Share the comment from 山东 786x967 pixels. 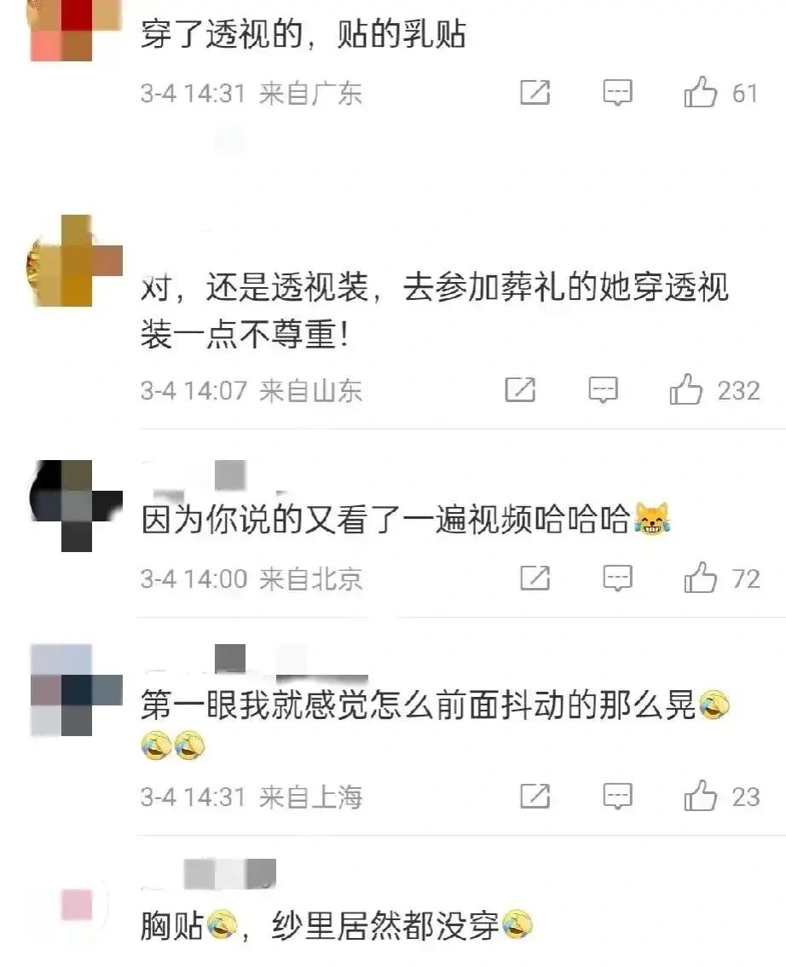point(520,389)
